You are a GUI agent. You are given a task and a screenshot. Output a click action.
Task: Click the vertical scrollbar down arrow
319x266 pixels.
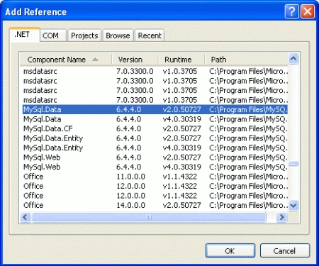click(293, 205)
